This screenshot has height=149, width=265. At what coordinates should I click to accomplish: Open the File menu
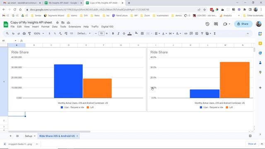click(12, 26)
